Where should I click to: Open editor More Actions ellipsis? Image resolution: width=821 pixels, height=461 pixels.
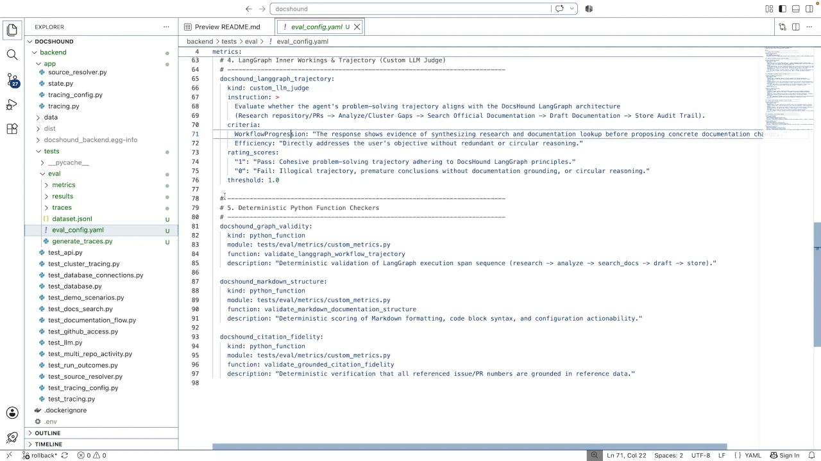(x=809, y=27)
